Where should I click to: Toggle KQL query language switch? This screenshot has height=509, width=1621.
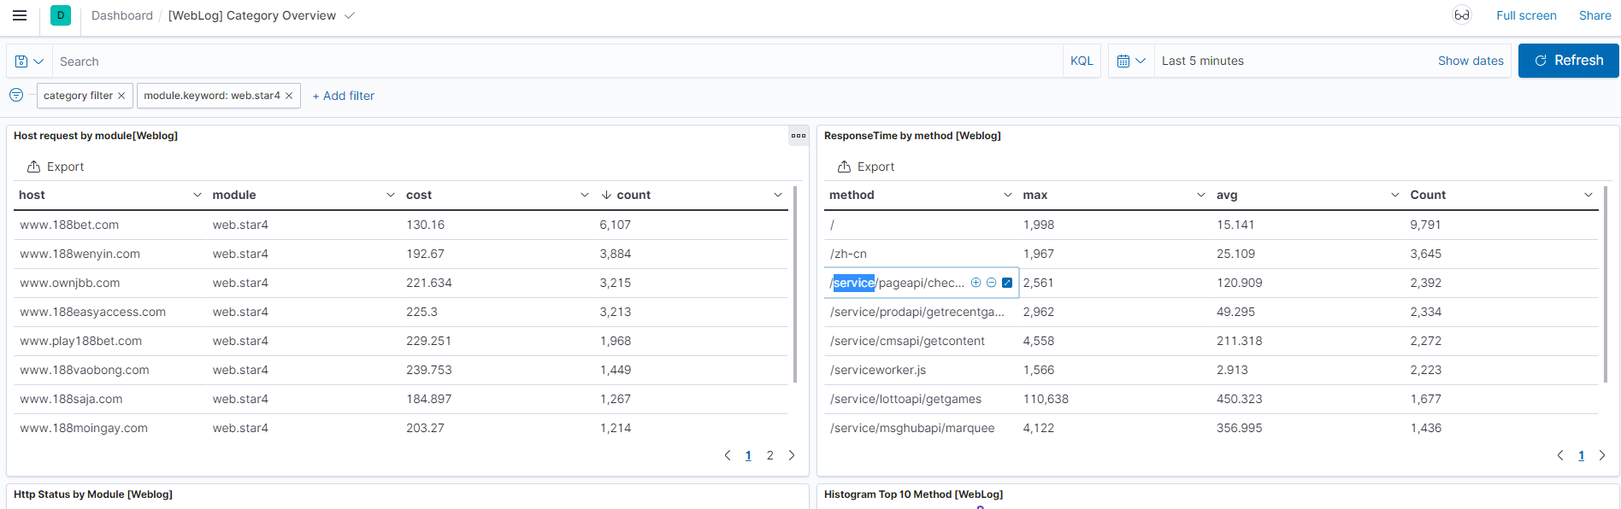coord(1082,61)
